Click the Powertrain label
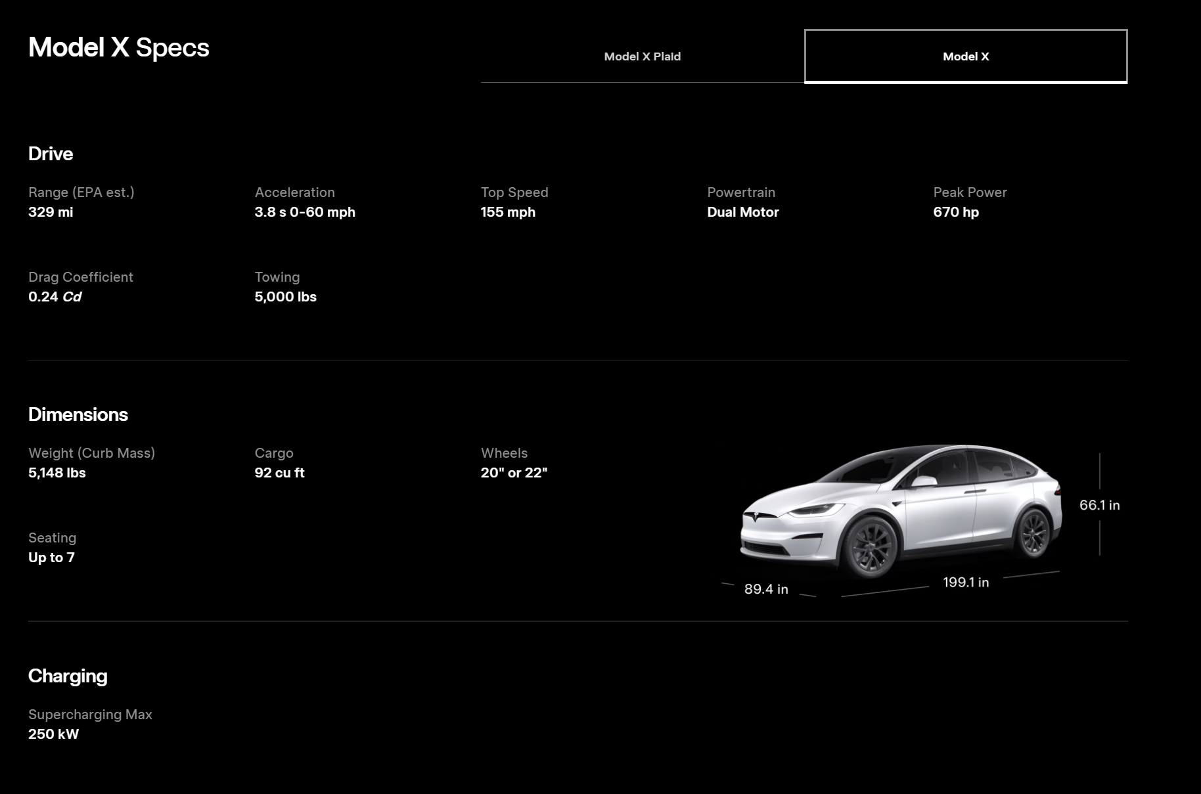The height and width of the screenshot is (794, 1201). [x=741, y=192]
